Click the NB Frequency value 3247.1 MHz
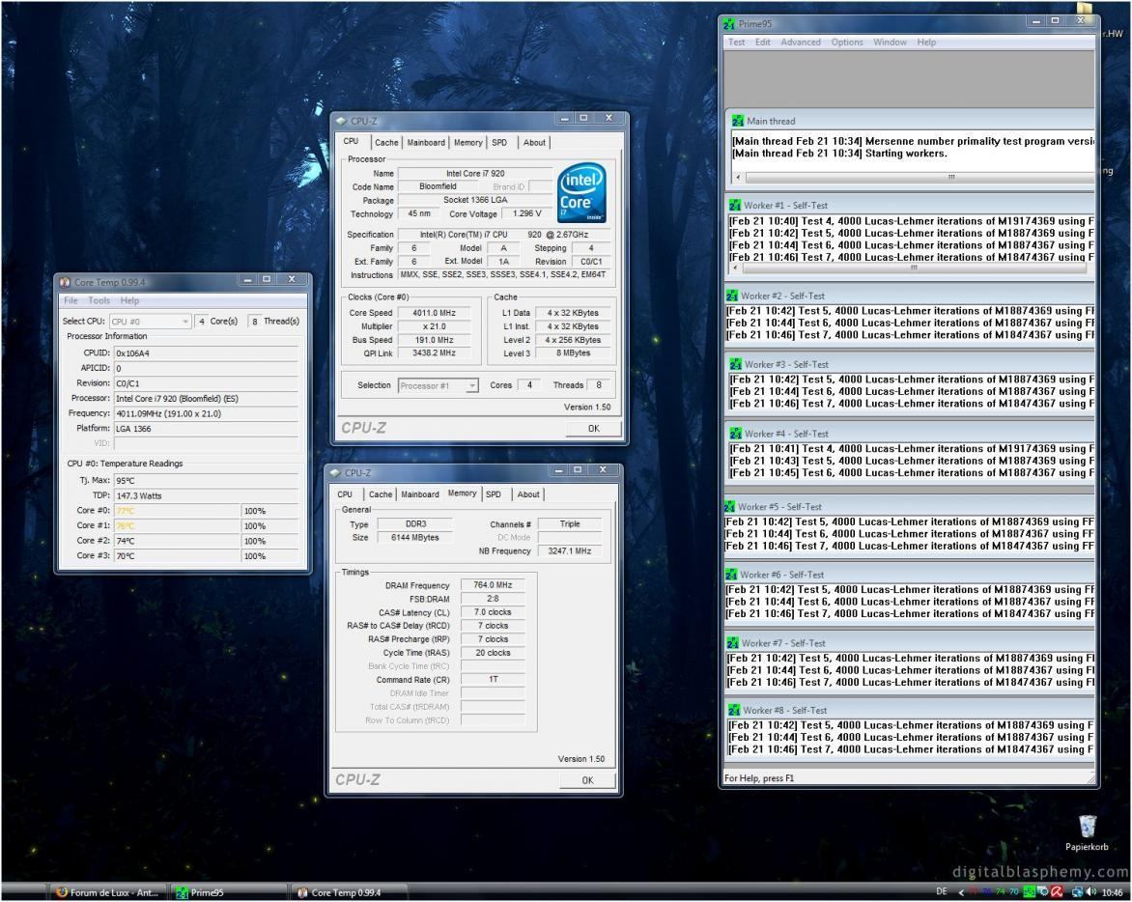Screen dimensions: 1132x902 (x=570, y=551)
